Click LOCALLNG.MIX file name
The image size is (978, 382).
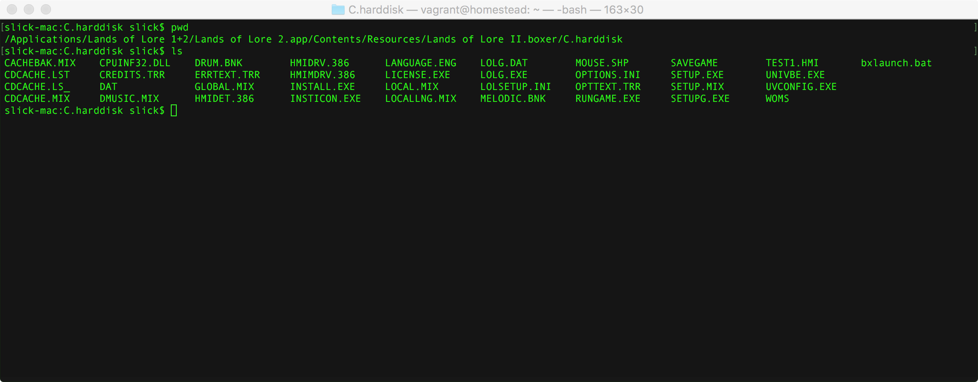click(x=421, y=99)
